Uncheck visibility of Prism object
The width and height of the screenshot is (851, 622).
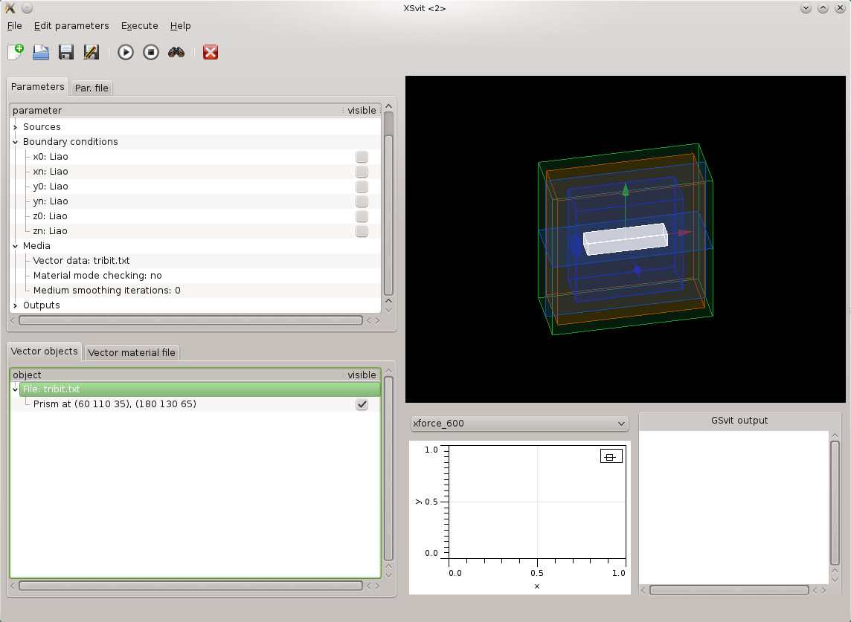point(362,404)
